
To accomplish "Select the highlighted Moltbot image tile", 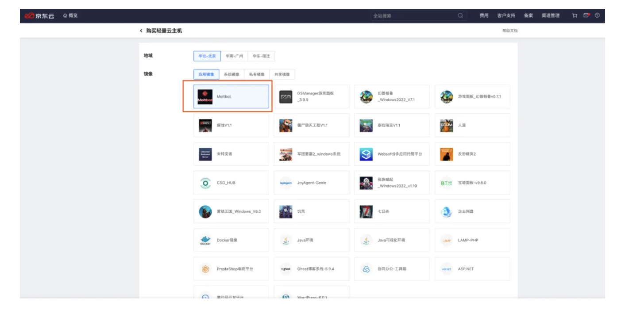I will 231,96.
